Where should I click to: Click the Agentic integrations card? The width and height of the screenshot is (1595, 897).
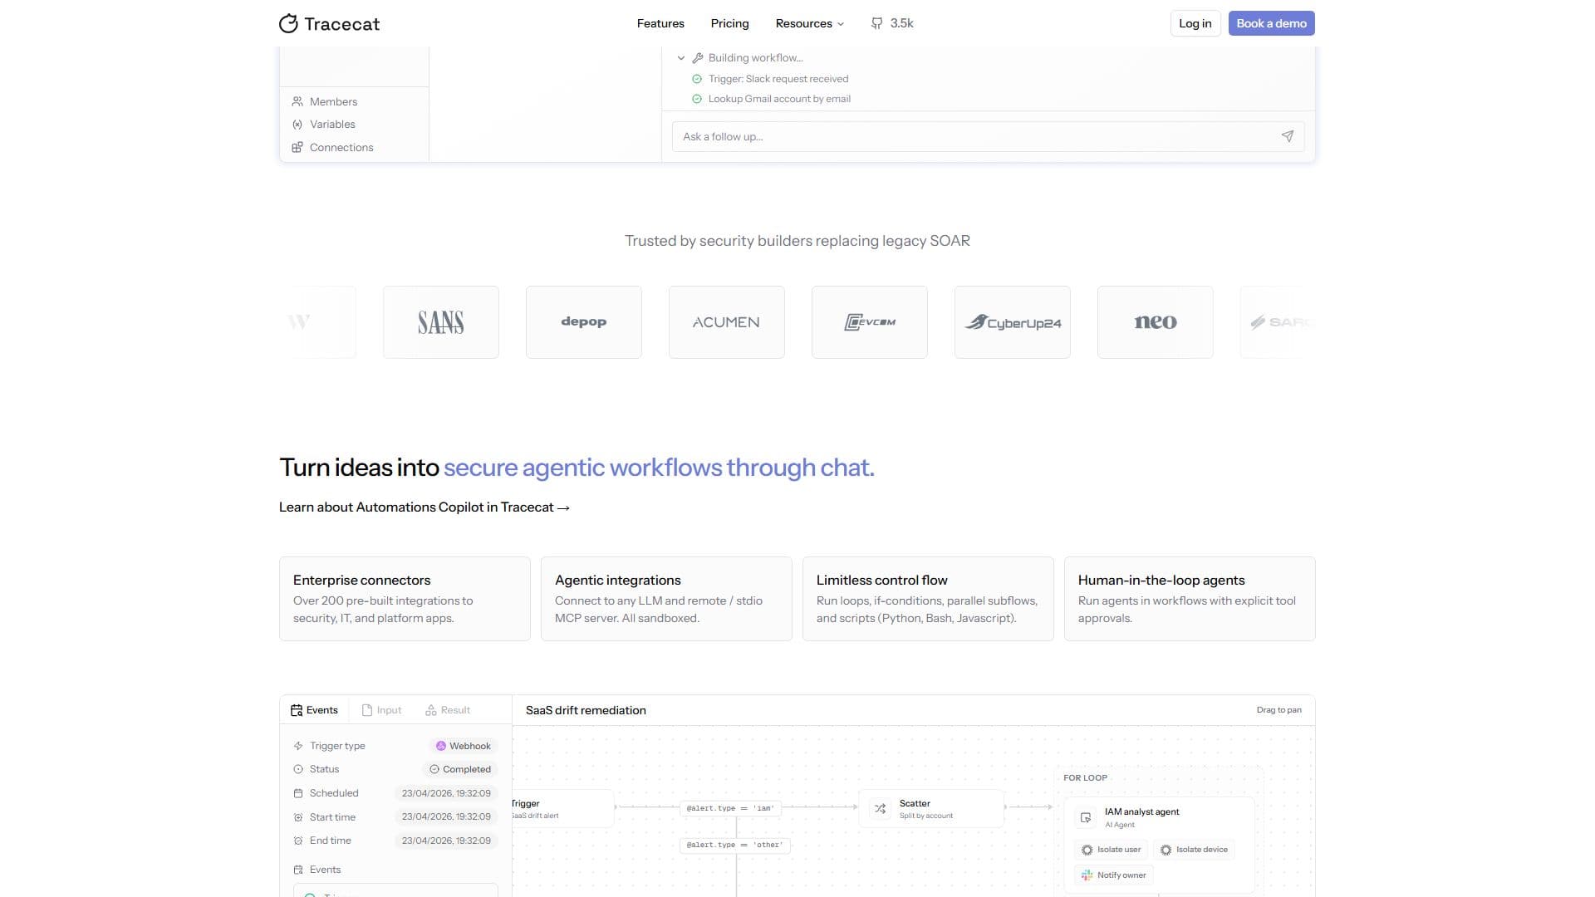click(x=666, y=599)
